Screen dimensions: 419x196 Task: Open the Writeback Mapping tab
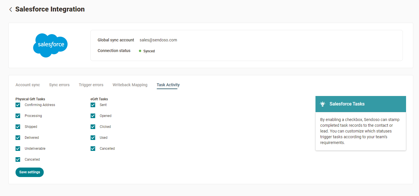click(130, 85)
